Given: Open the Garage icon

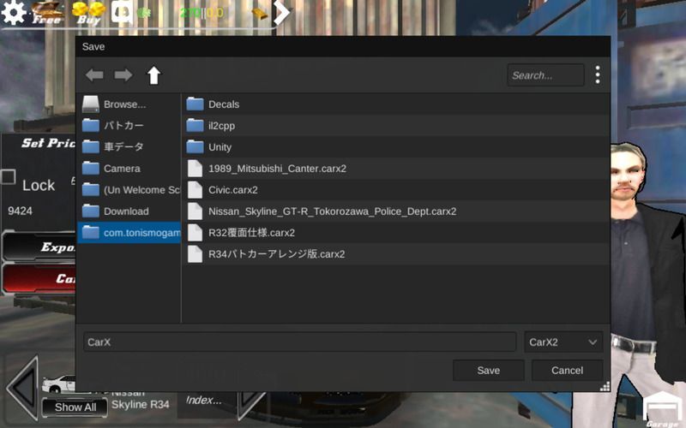Looking at the screenshot, I should [661, 408].
